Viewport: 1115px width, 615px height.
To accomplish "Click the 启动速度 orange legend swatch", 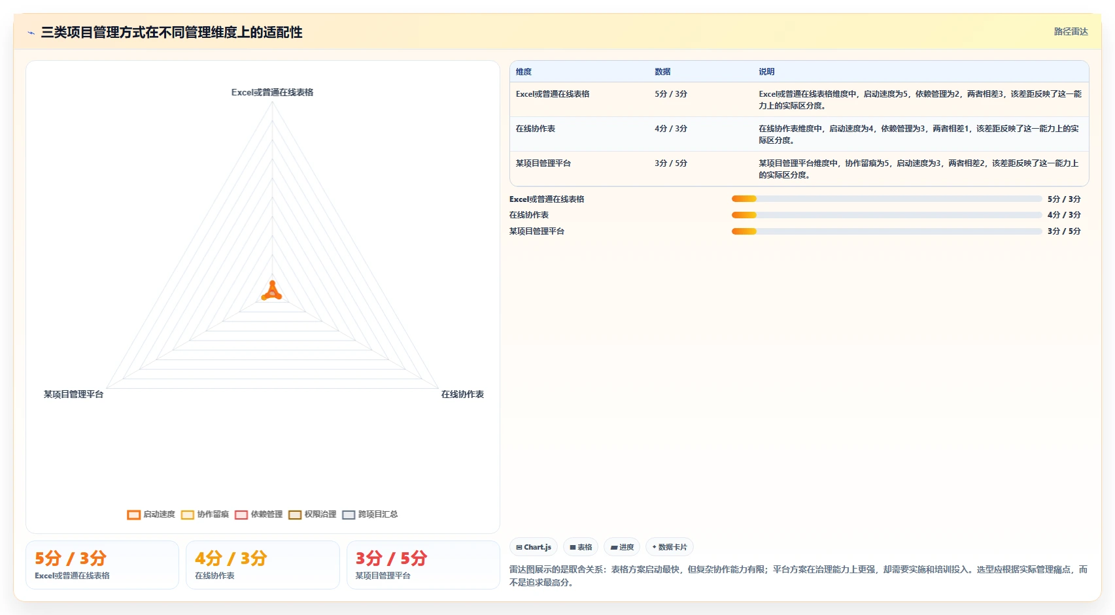I will (133, 515).
